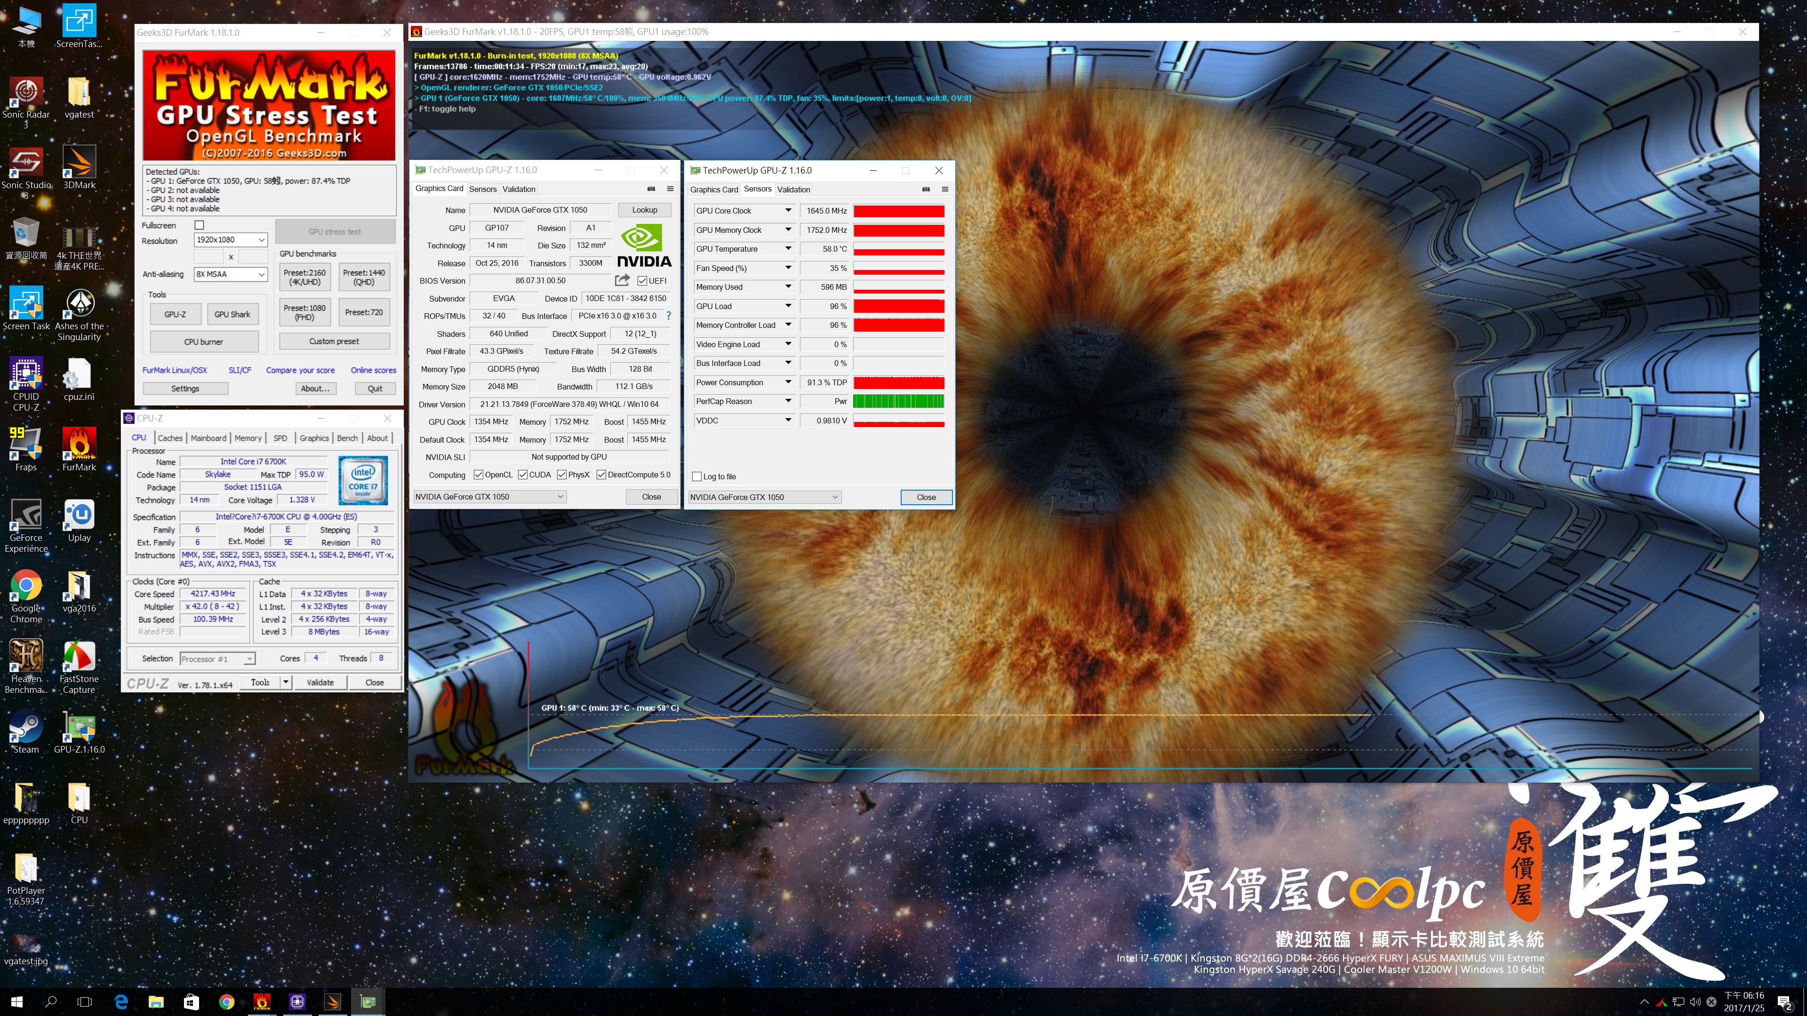The image size is (1807, 1016).
Task: Open the GeForce Experience desktop icon
Action: tap(26, 526)
